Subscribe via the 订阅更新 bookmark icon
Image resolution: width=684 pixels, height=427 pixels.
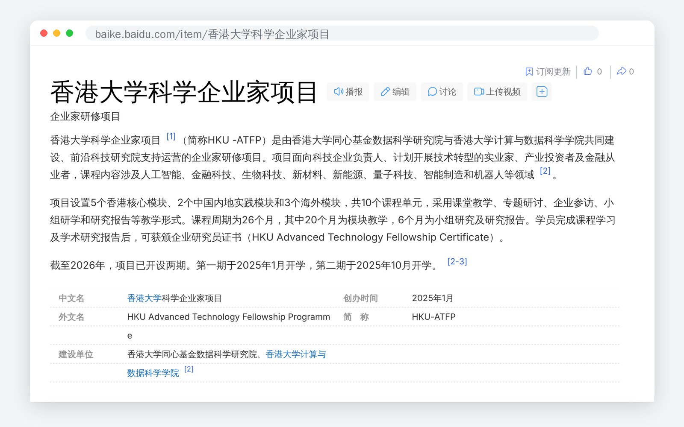coord(529,72)
